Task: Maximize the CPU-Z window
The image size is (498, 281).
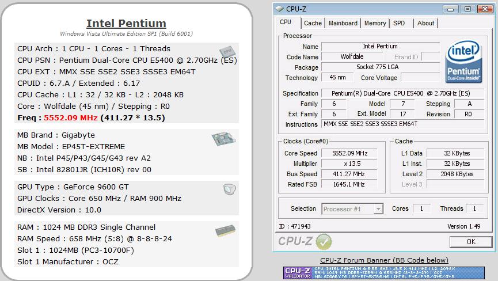Action: [x=467, y=9]
